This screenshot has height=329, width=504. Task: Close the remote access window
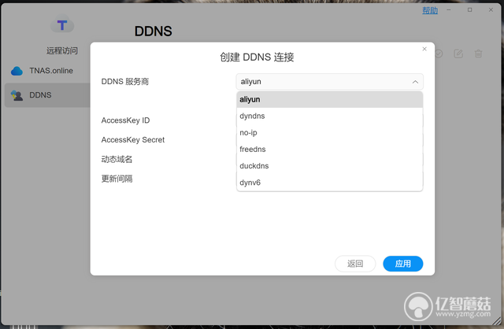point(491,10)
